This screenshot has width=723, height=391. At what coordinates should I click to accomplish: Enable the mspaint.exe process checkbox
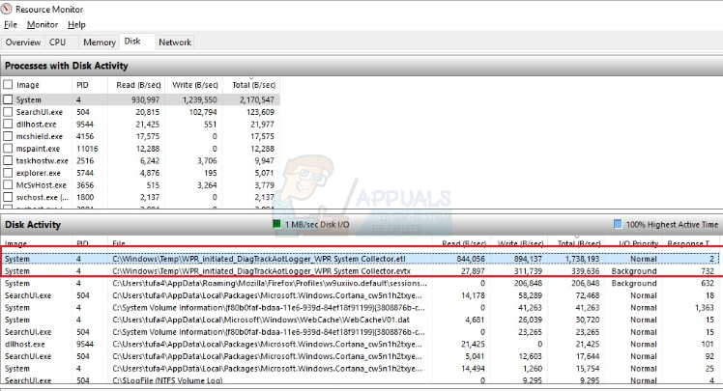tap(9, 149)
